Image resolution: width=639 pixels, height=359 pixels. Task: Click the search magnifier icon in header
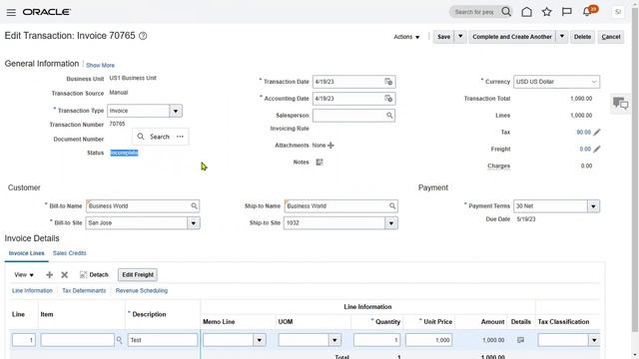coord(506,12)
